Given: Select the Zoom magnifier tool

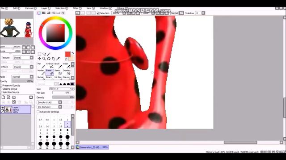Looking at the screenshot, I should click(x=44, y=59).
